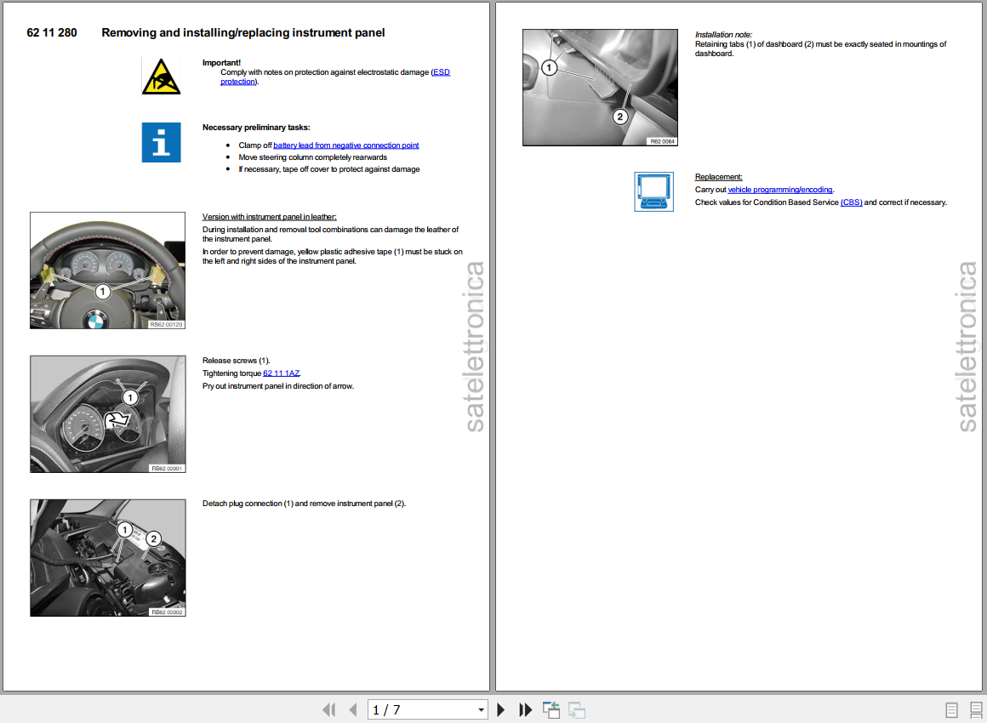Click the 'Necessary preliminary tasks:' heading
This screenshot has width=987, height=723.
coord(256,127)
